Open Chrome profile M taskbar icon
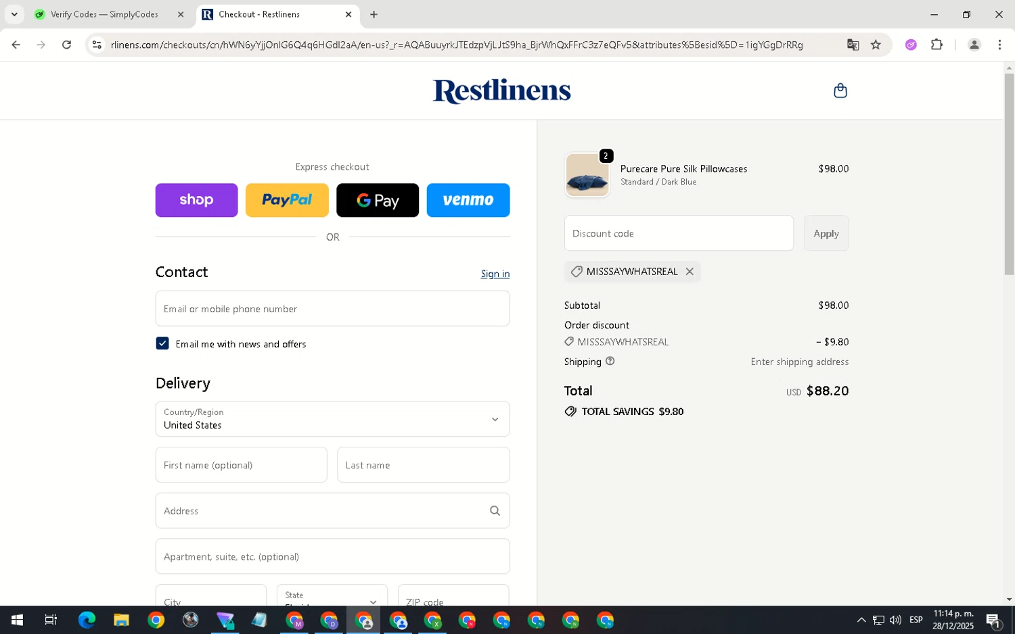Image resolution: width=1015 pixels, height=634 pixels. pyautogui.click(x=294, y=620)
